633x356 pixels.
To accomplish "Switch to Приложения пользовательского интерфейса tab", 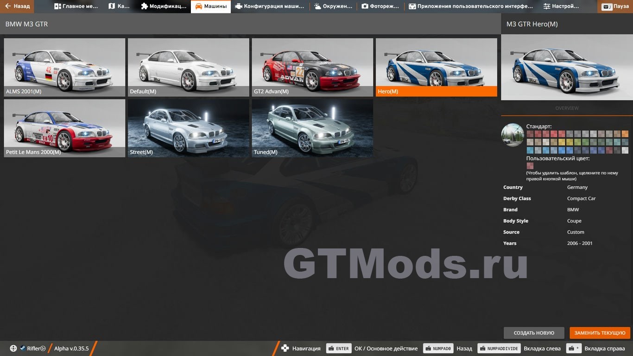I will click(x=471, y=6).
